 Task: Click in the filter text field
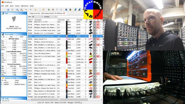(x=70, y=17)
